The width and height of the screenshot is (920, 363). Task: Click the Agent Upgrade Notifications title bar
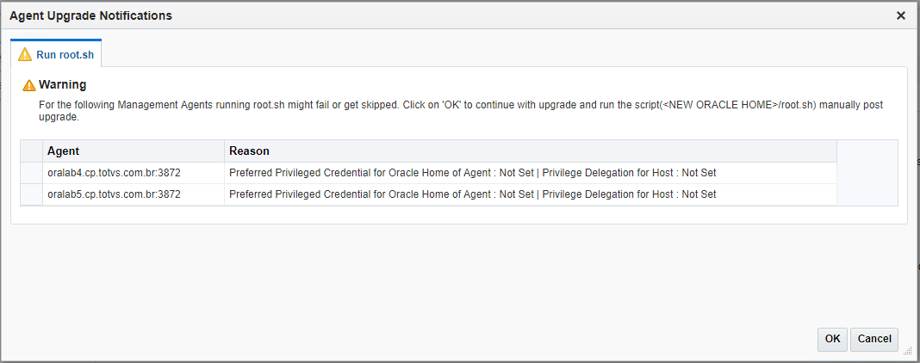pyautogui.click(x=431, y=15)
